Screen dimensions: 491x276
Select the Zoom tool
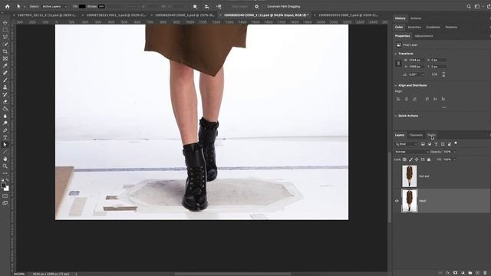pos(5,166)
